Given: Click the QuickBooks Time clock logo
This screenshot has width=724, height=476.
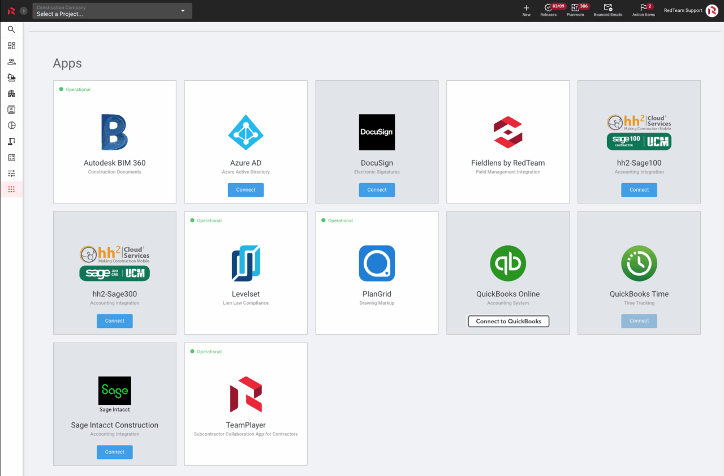Looking at the screenshot, I should (x=639, y=263).
